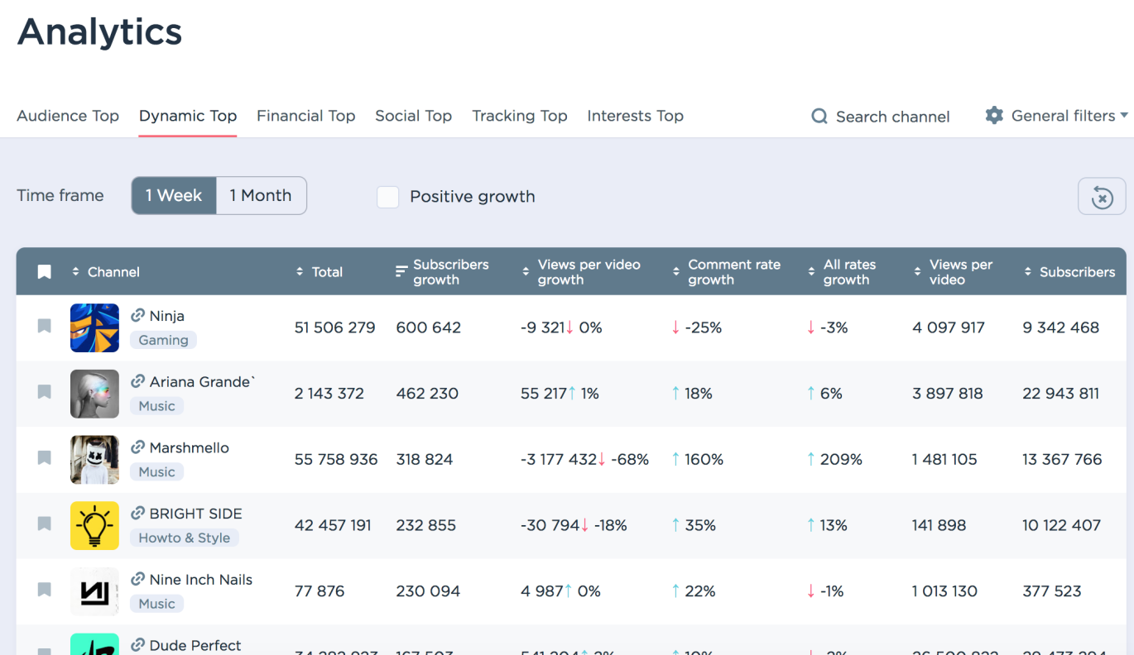The image size is (1134, 655).
Task: Switch to the Interests Top tab
Action: pos(636,116)
